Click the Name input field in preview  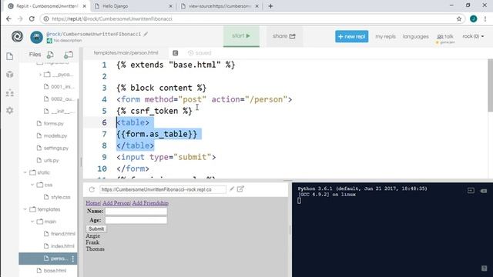tap(136, 211)
